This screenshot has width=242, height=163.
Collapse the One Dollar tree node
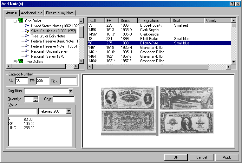pyautogui.click(x=15, y=21)
